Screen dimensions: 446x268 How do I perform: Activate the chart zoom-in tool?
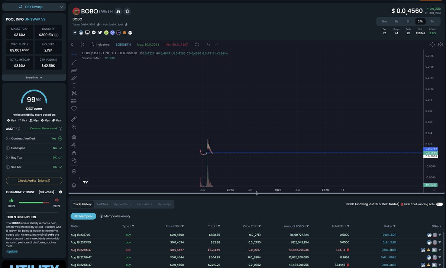pos(74,127)
